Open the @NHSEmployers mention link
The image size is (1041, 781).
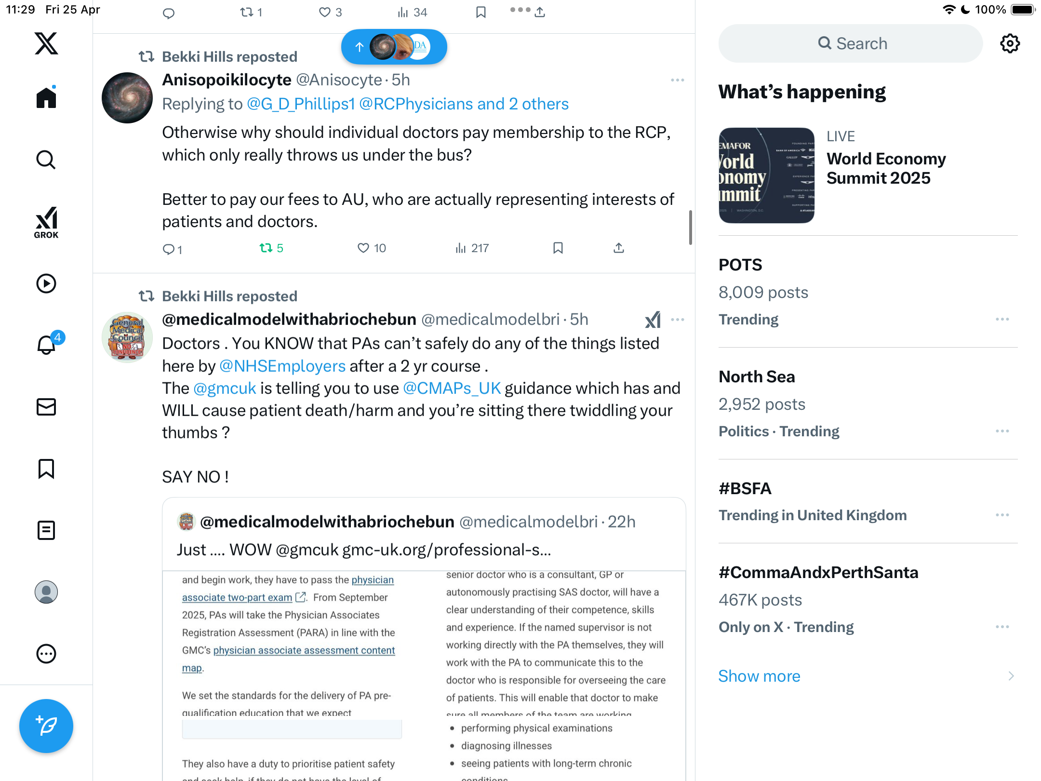tap(282, 366)
